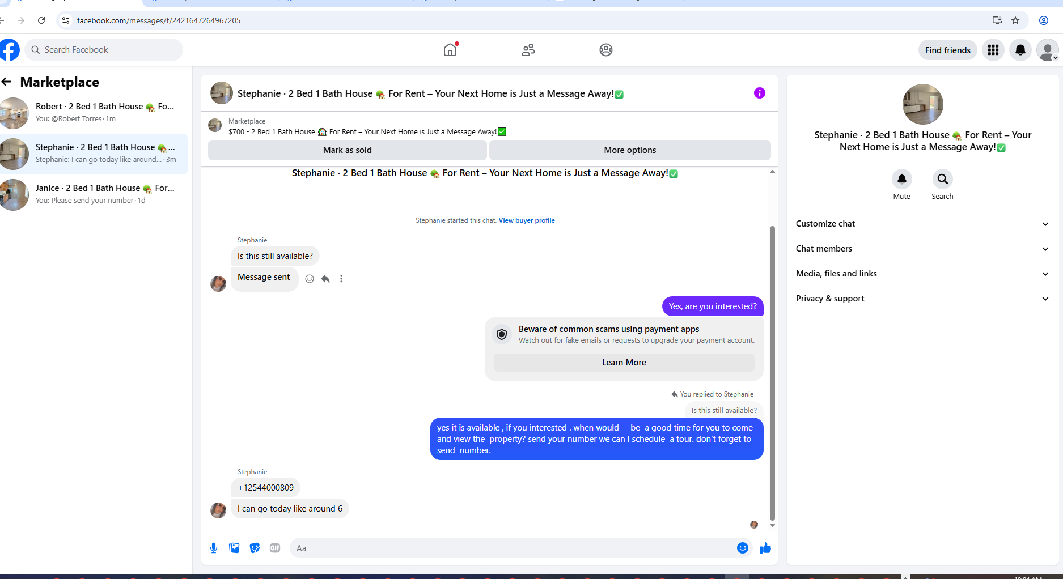The width and height of the screenshot is (1063, 579).
Task: Open More options for the listing
Action: tap(630, 150)
